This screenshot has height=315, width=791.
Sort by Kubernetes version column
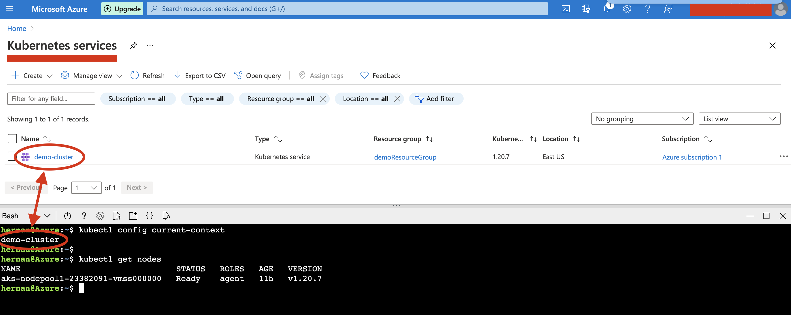pos(515,139)
